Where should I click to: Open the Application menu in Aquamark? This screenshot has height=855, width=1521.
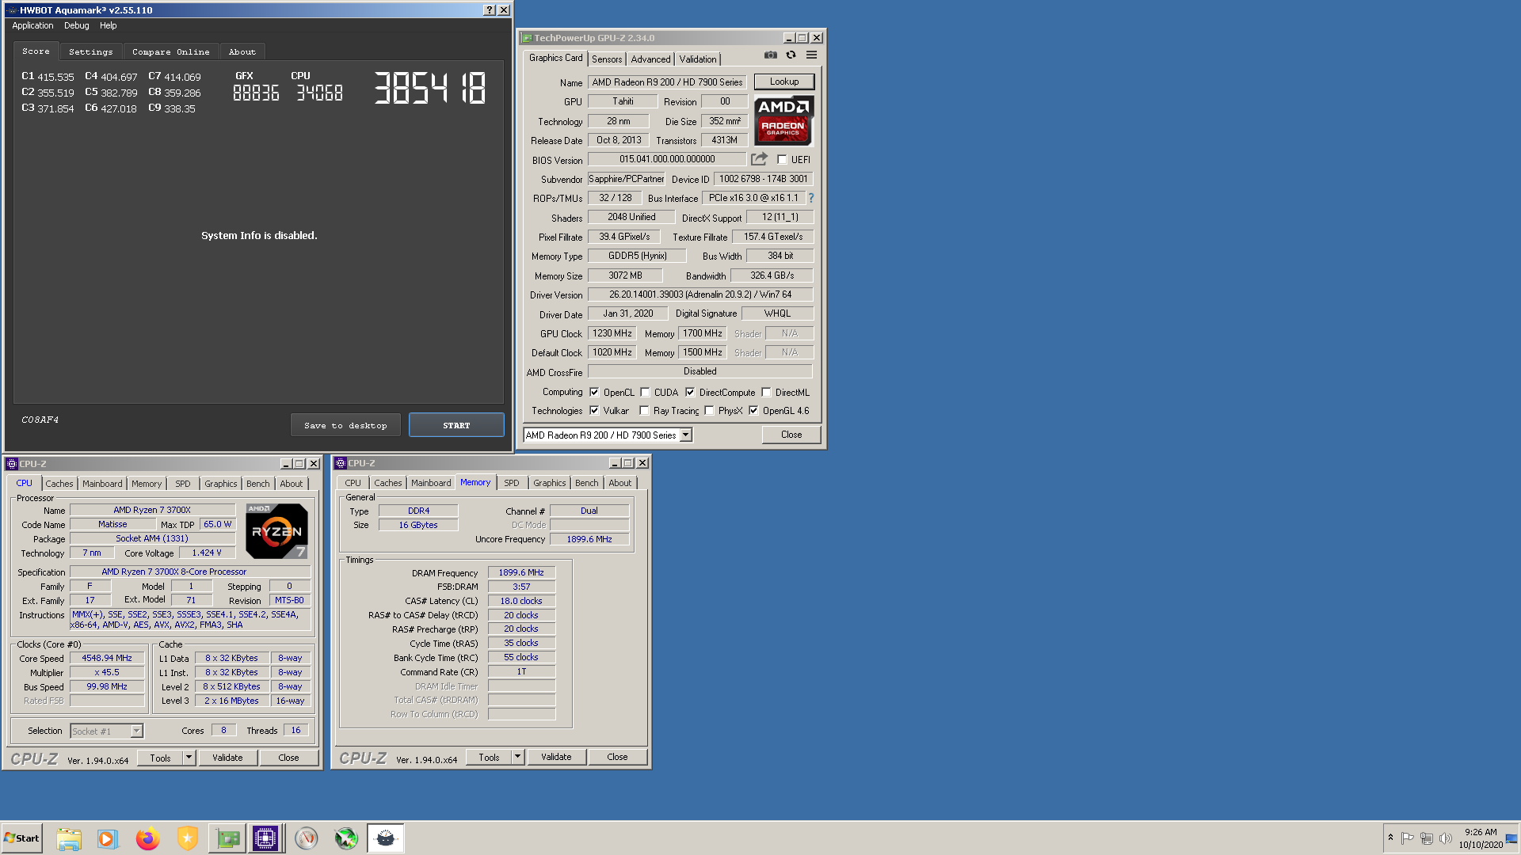(32, 25)
